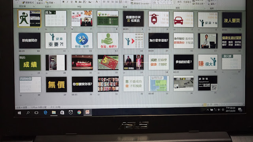
Task: Click the Italic formatting icon
Action: tap(68, 2)
